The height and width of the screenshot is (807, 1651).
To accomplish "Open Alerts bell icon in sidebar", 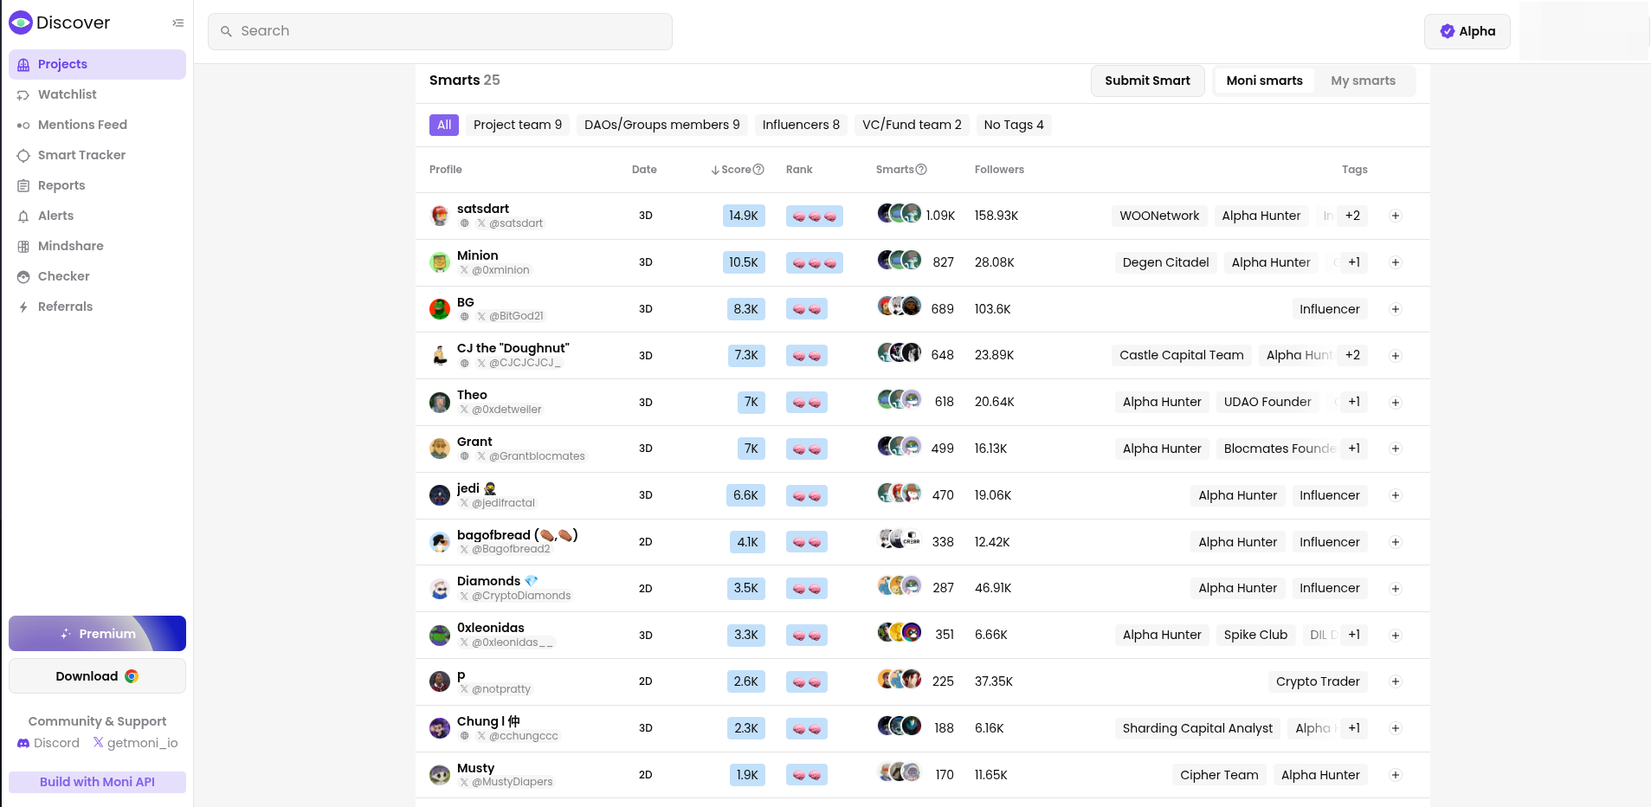I will 23,216.
